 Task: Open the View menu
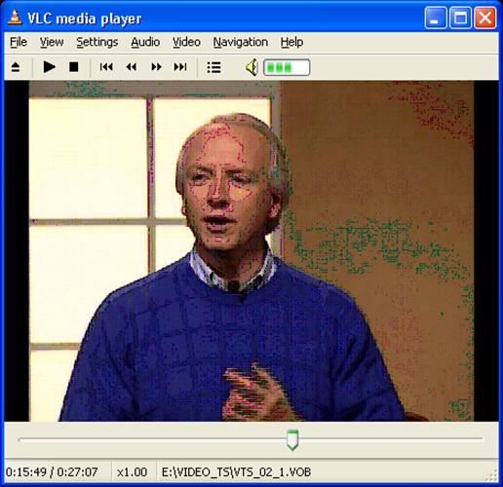pos(52,42)
